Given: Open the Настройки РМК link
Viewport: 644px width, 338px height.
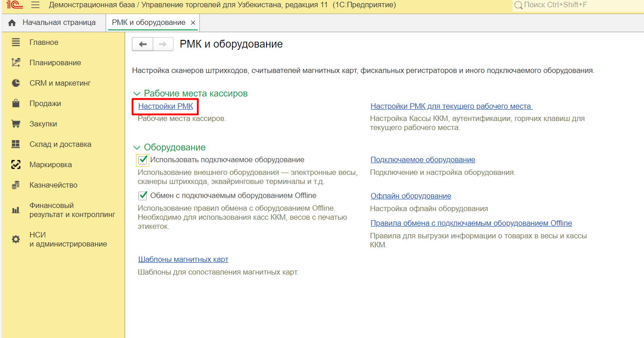Looking at the screenshot, I should point(165,106).
